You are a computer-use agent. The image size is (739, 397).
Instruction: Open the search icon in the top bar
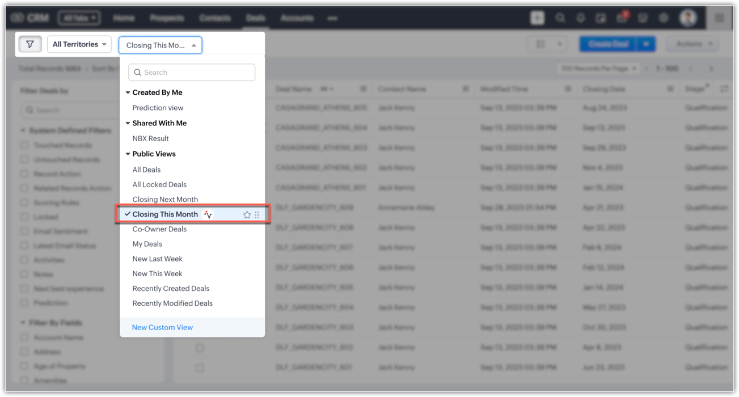coord(560,18)
